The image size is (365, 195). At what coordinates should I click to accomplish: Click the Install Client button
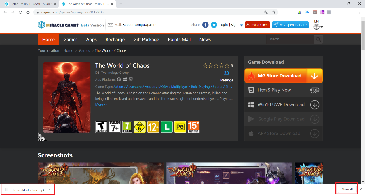257,25
